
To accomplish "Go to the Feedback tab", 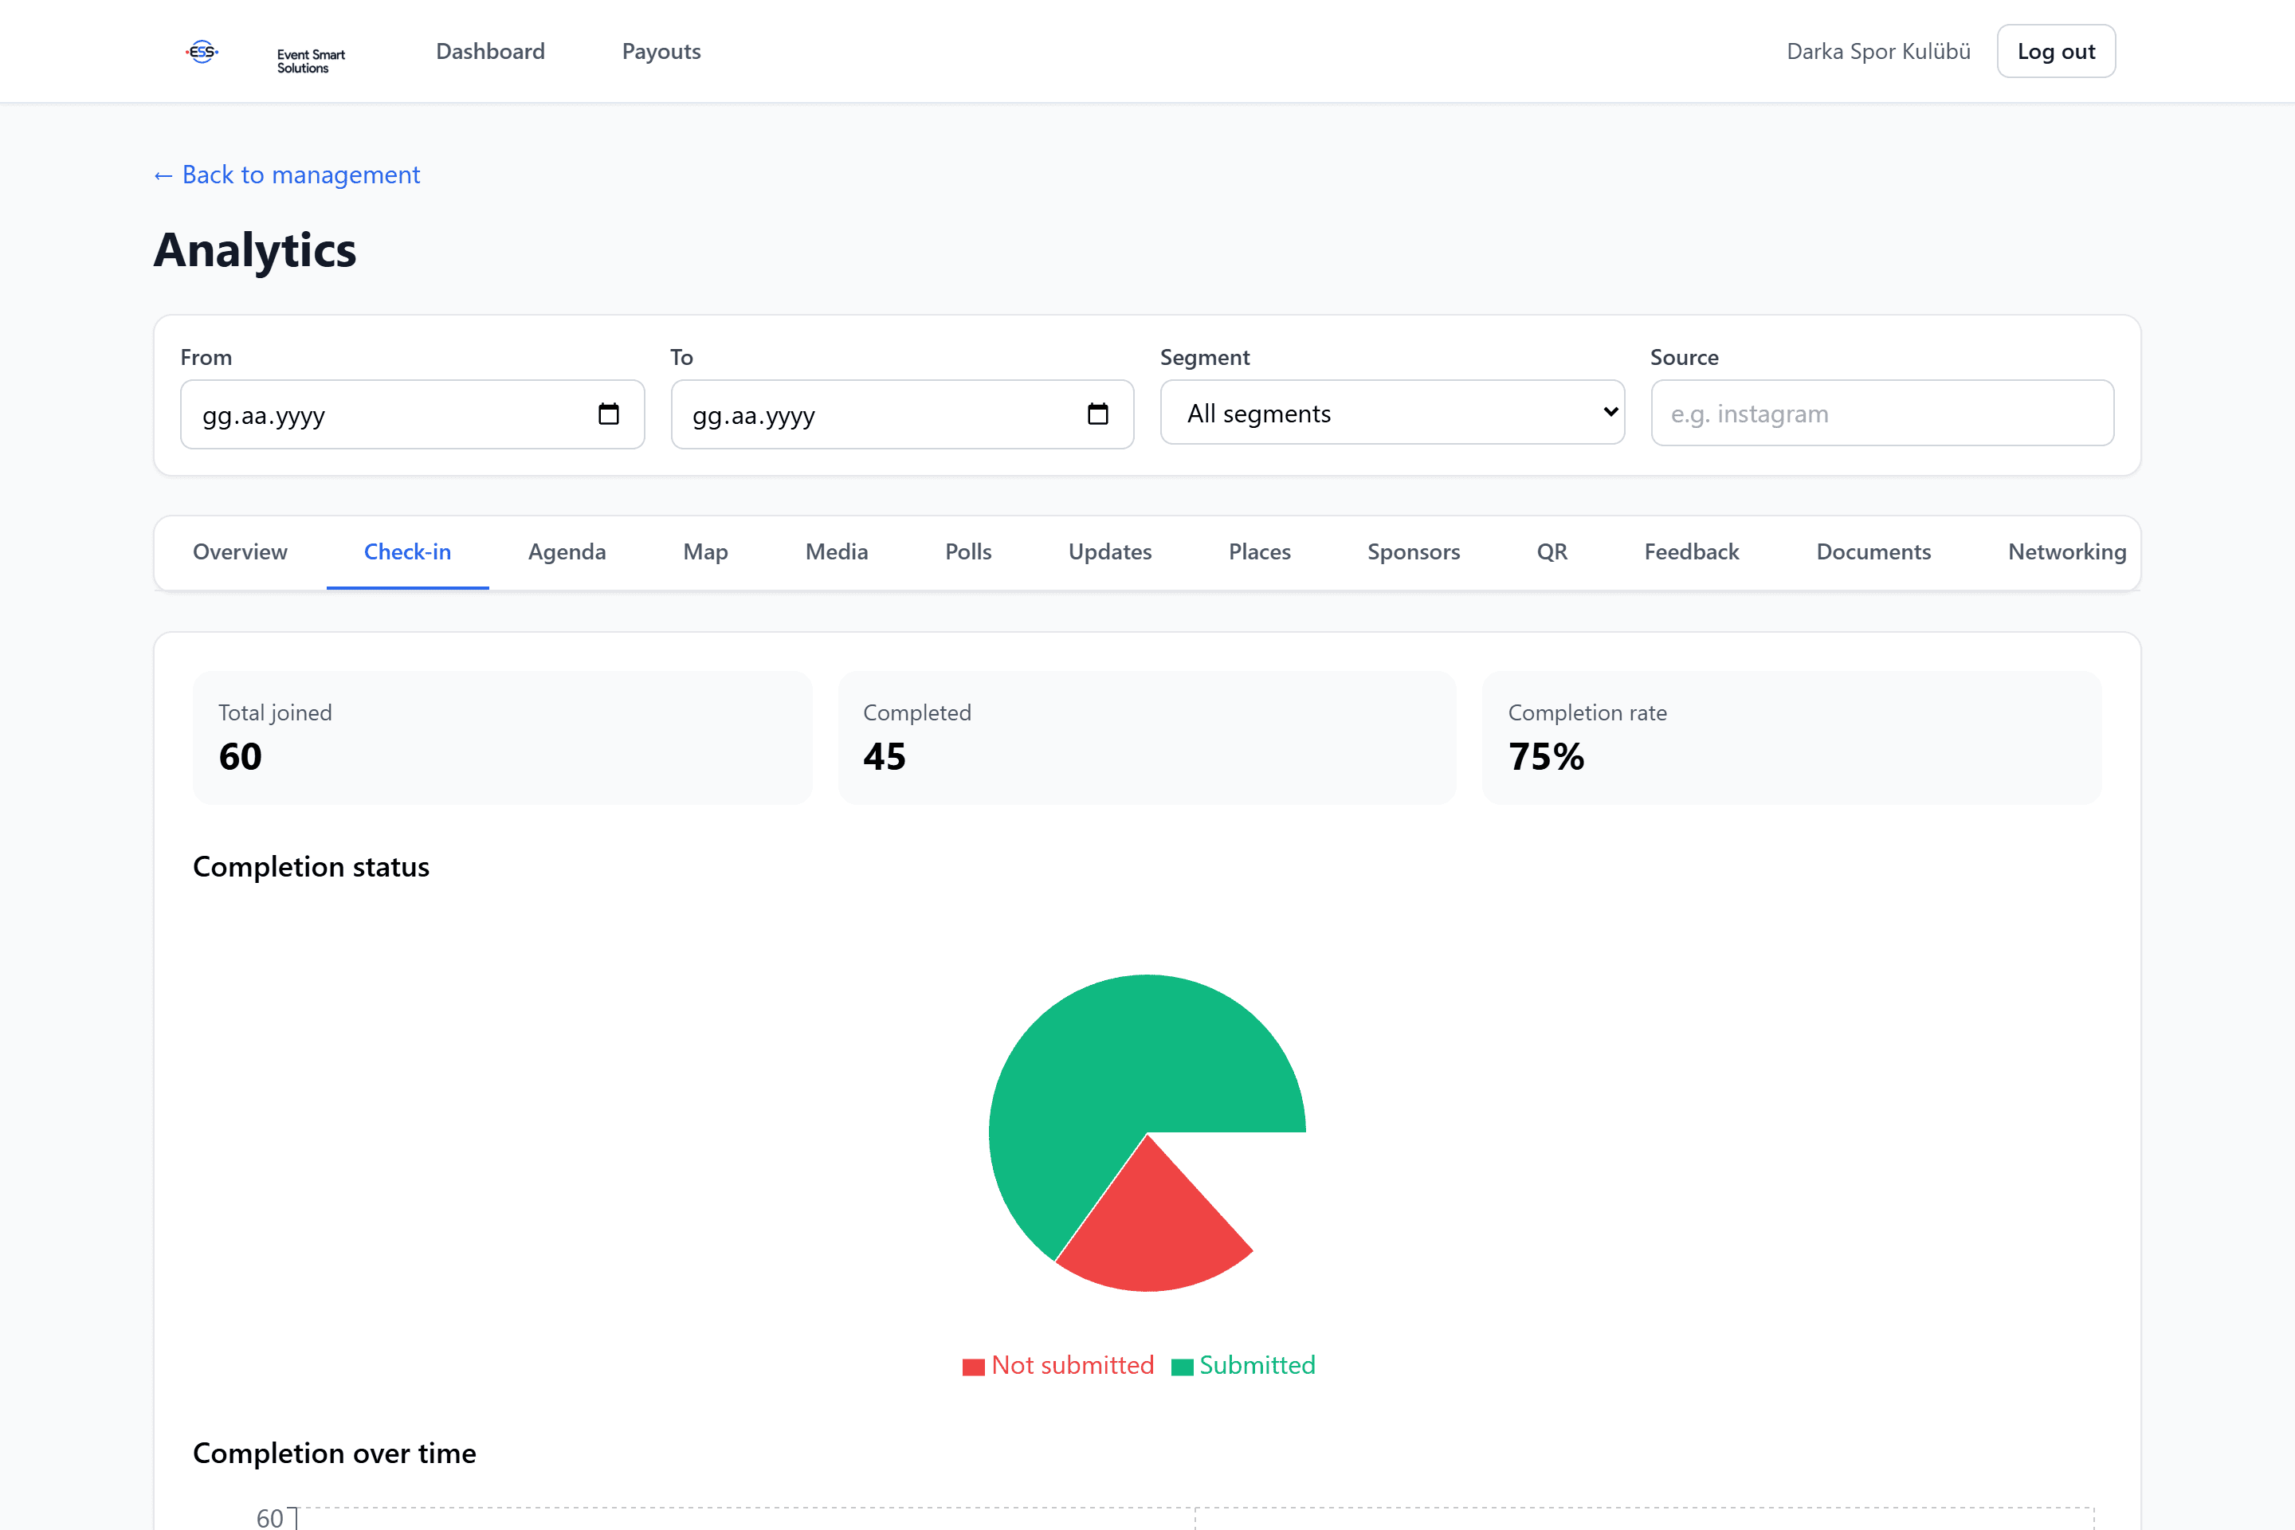I will pos(1691,552).
